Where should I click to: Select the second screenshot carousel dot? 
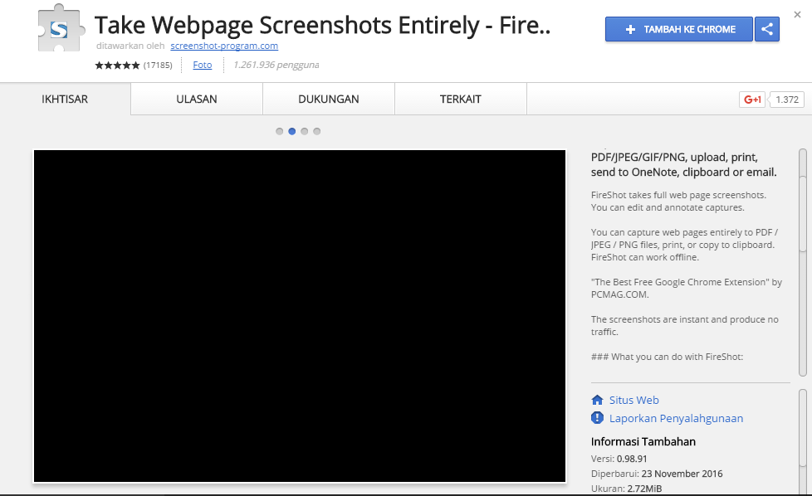[x=292, y=131]
